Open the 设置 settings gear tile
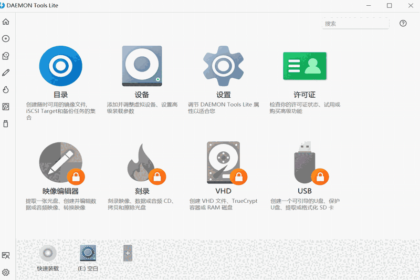The width and height of the screenshot is (420, 280). (224, 66)
